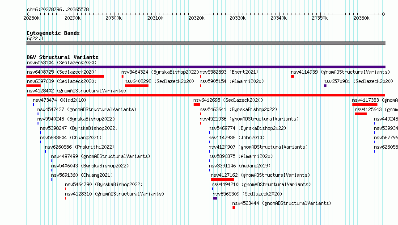Open nsv6408725 (Sedlazeck2020) label
The width and height of the screenshot is (398, 225).
[x=62, y=72]
